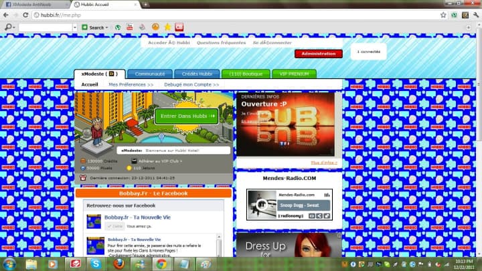Open Bobbay.fr - Ta Nouvelle Vie page link
Image resolution: width=482 pixels, height=271 pixels.
point(137,217)
